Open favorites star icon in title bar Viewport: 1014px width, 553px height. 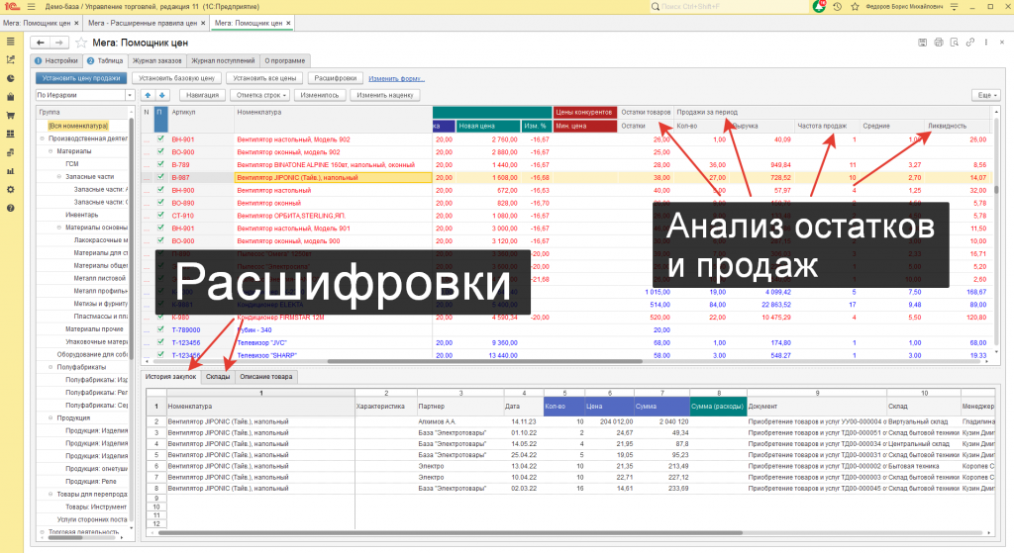coord(855,7)
